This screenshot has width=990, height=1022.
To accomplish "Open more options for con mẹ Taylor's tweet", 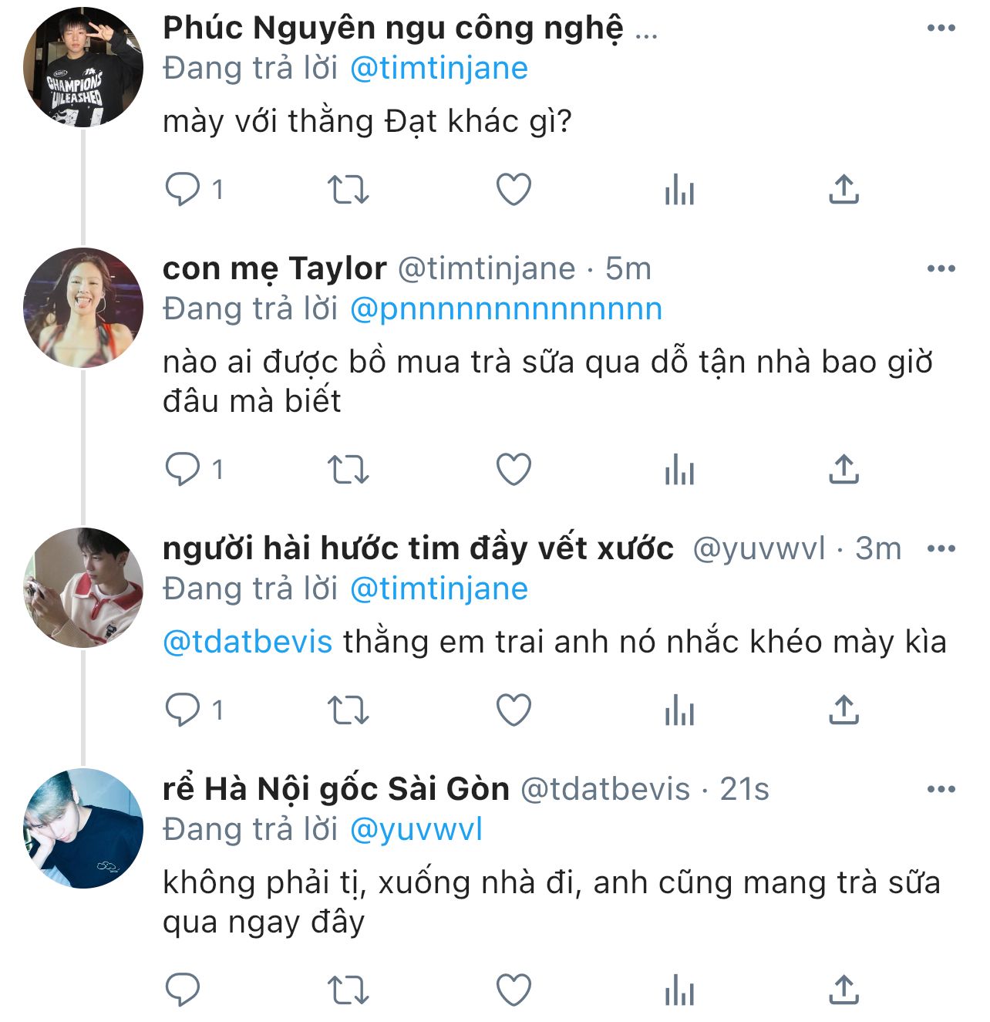I will point(941,269).
